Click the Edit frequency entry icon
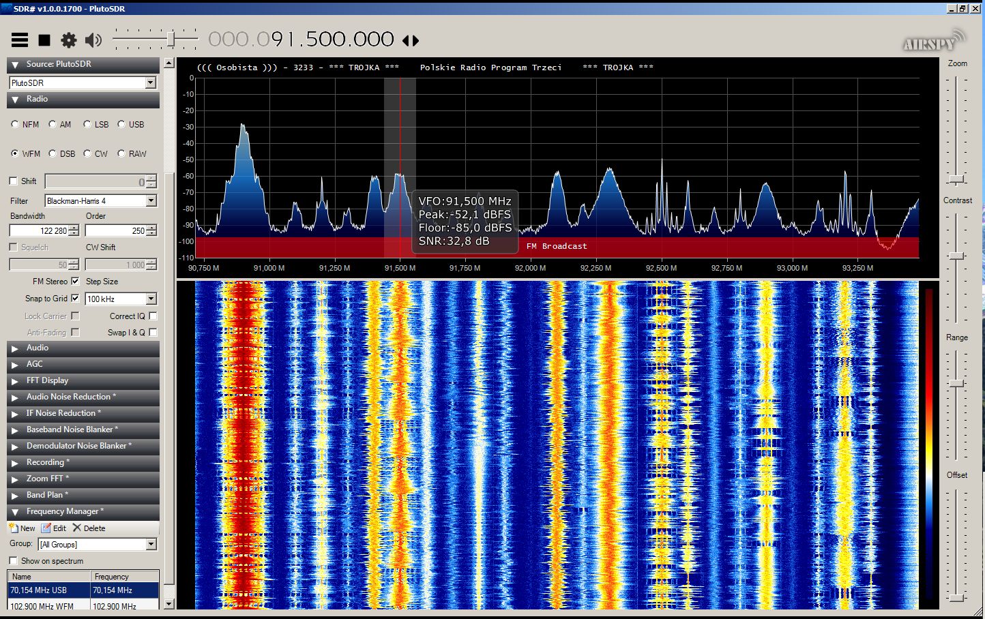Image resolution: width=985 pixels, height=619 pixels. tap(46, 528)
